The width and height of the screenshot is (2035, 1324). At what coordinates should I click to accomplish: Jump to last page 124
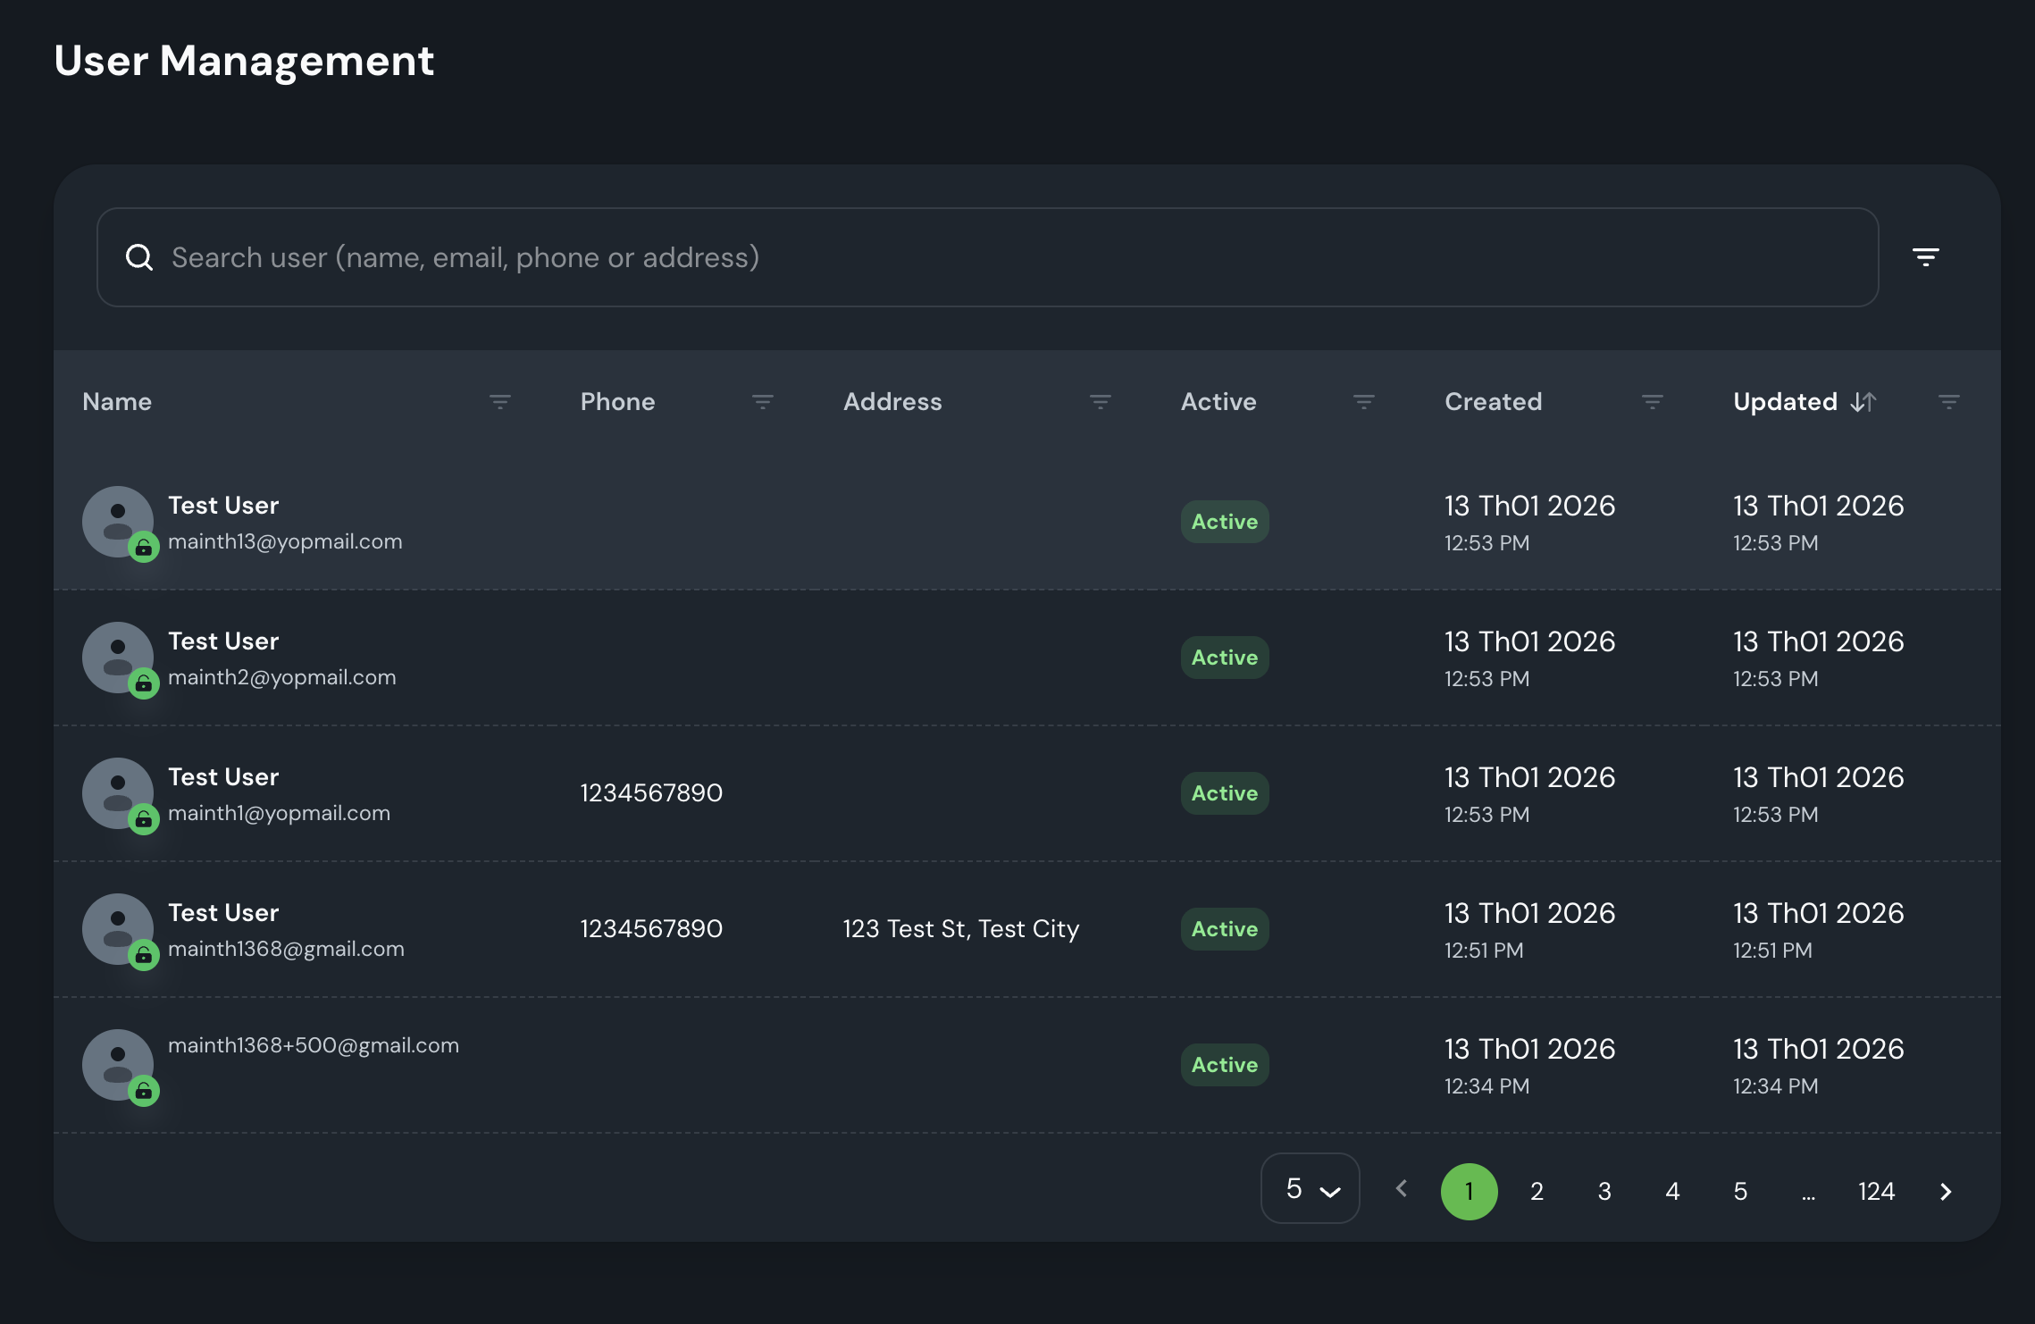[1876, 1191]
